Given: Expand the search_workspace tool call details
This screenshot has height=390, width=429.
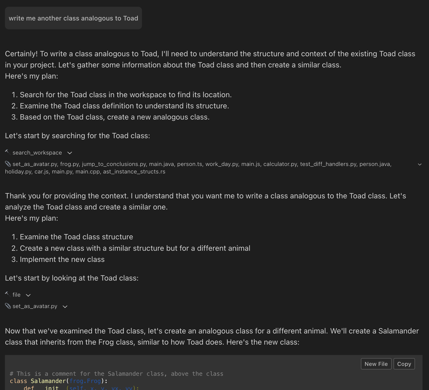Looking at the screenshot, I should tap(69, 153).
